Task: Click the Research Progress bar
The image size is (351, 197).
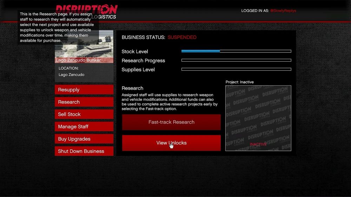Action: click(236, 60)
